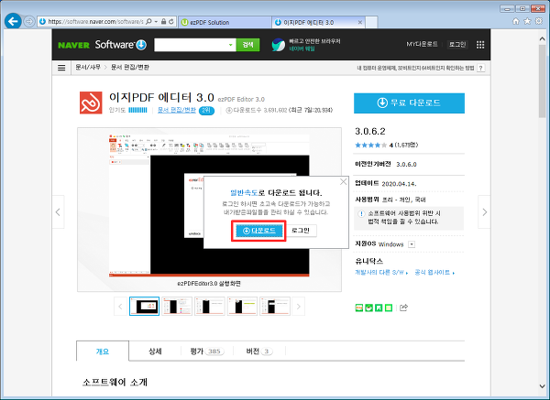Click the browser forward arrow
This screenshot has height=400, width=550.
coord(29,22)
